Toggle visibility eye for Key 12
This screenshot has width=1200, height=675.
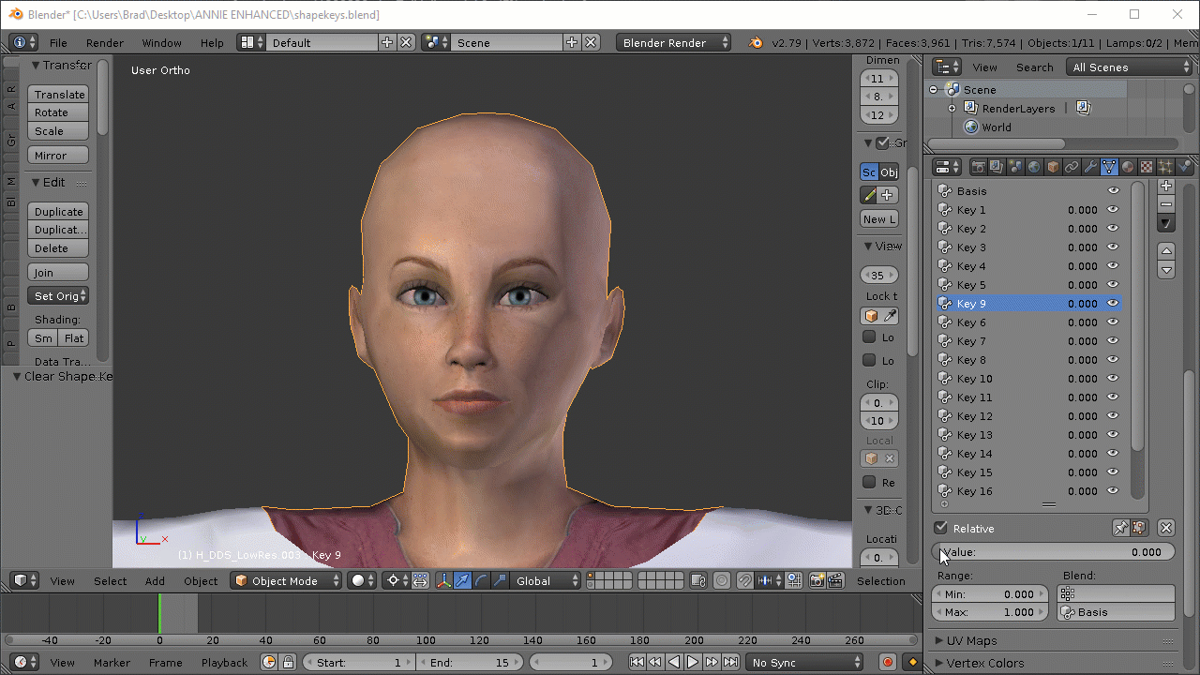click(1113, 416)
